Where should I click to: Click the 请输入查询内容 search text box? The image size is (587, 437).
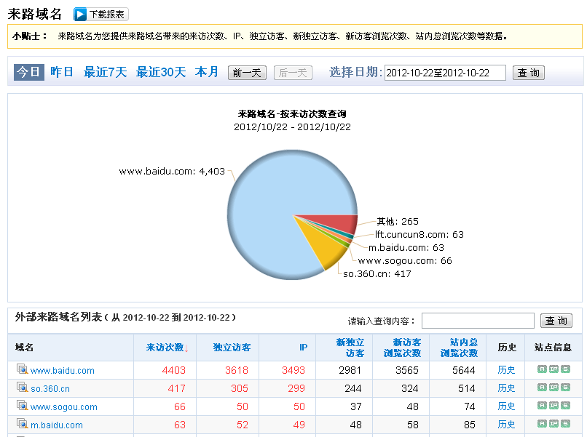pos(478,321)
